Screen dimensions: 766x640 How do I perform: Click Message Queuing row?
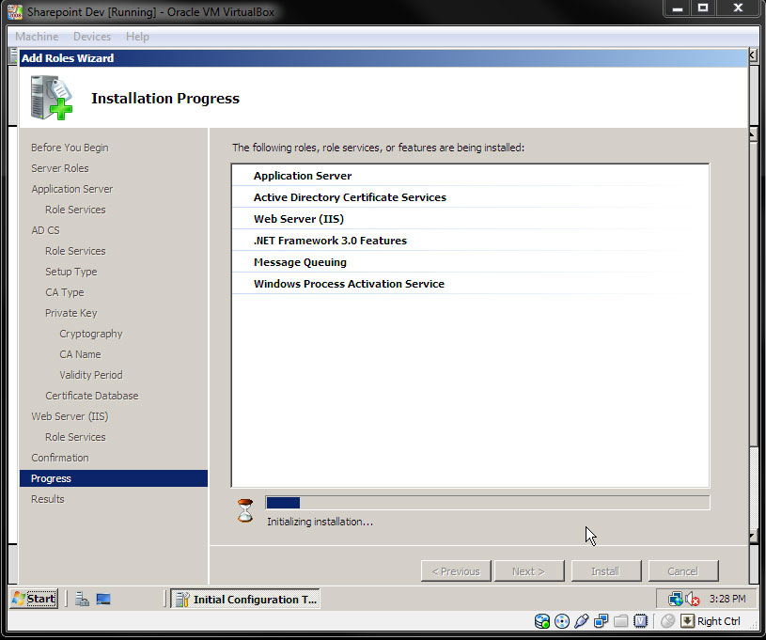point(470,262)
